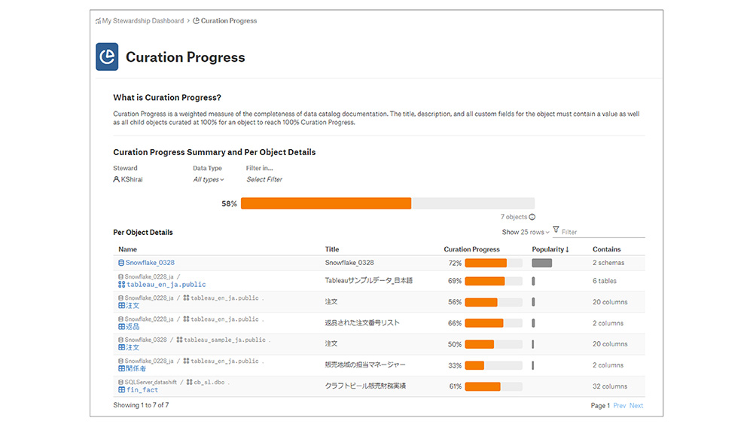This screenshot has width=753, height=424.
Task: Click the Curation Progress breadcrumb
Action: 229,20
